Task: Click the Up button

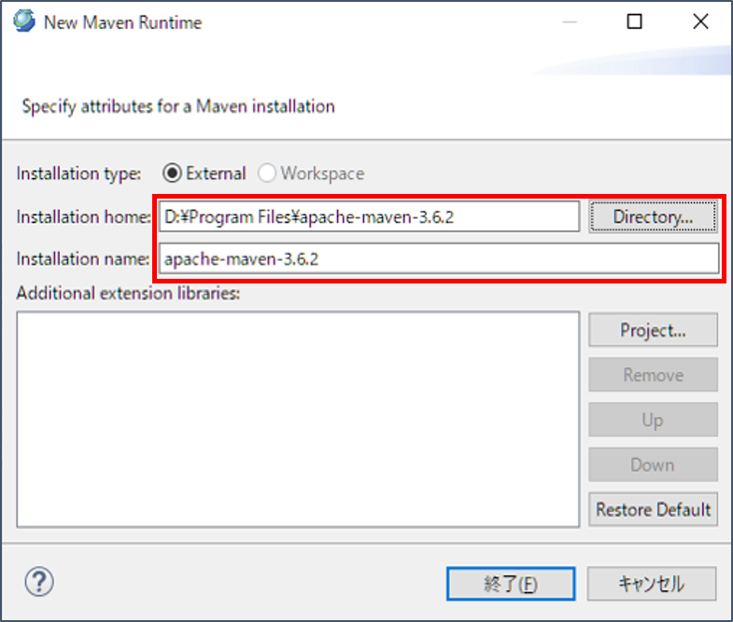Action: click(x=653, y=420)
